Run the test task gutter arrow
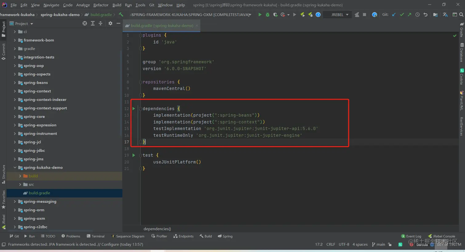Viewport: 465px width, 252px height. [134, 155]
